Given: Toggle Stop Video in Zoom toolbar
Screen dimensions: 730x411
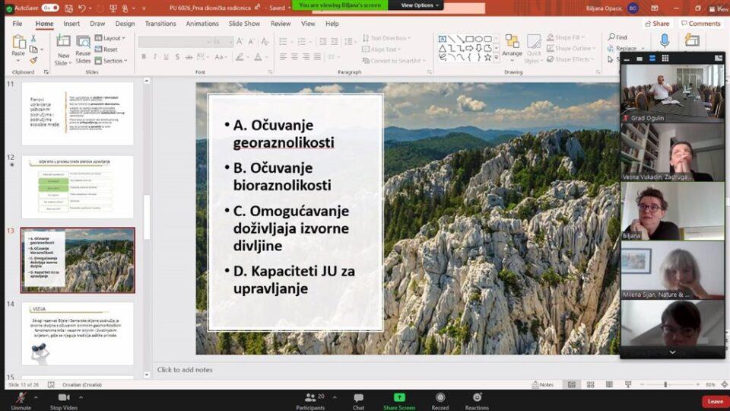Looking at the screenshot, I should tap(64, 401).
